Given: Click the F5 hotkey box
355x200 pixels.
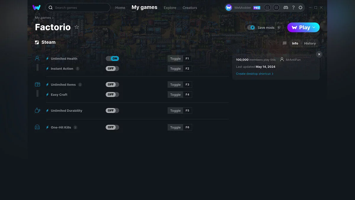Looking at the screenshot, I should (x=187, y=111).
